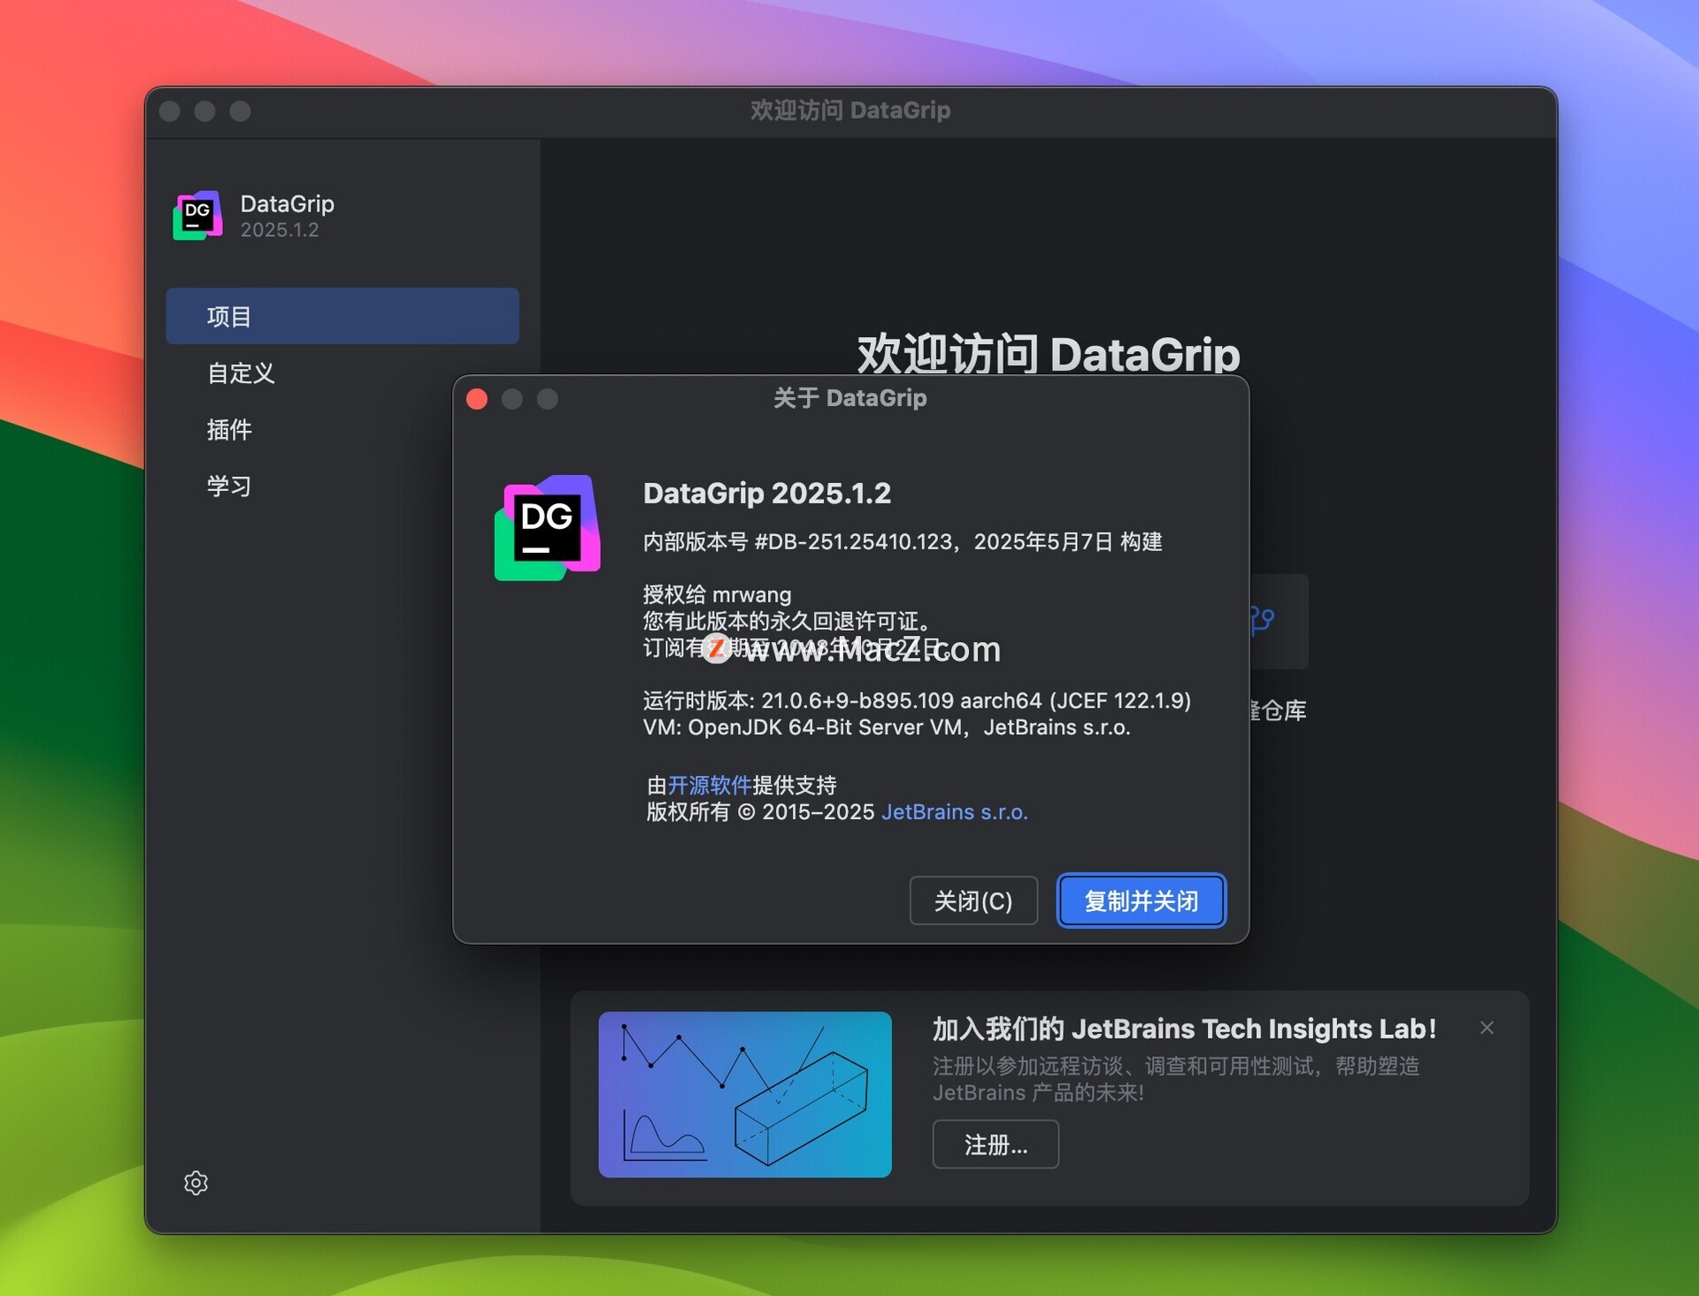The width and height of the screenshot is (1699, 1296).
Task: Open the settings gear in the sidebar
Action: coord(196,1183)
